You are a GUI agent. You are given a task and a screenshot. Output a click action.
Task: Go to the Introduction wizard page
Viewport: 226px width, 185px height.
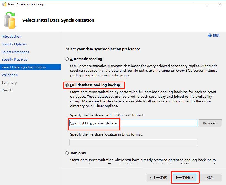11,37
